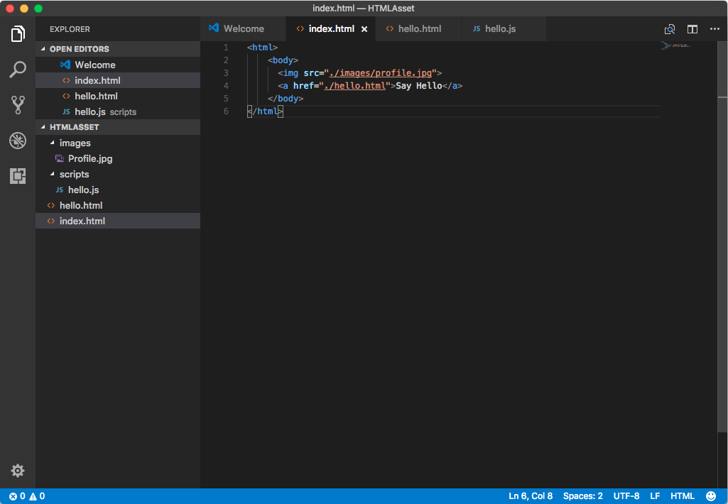Change line ending via LF status item

655,496
